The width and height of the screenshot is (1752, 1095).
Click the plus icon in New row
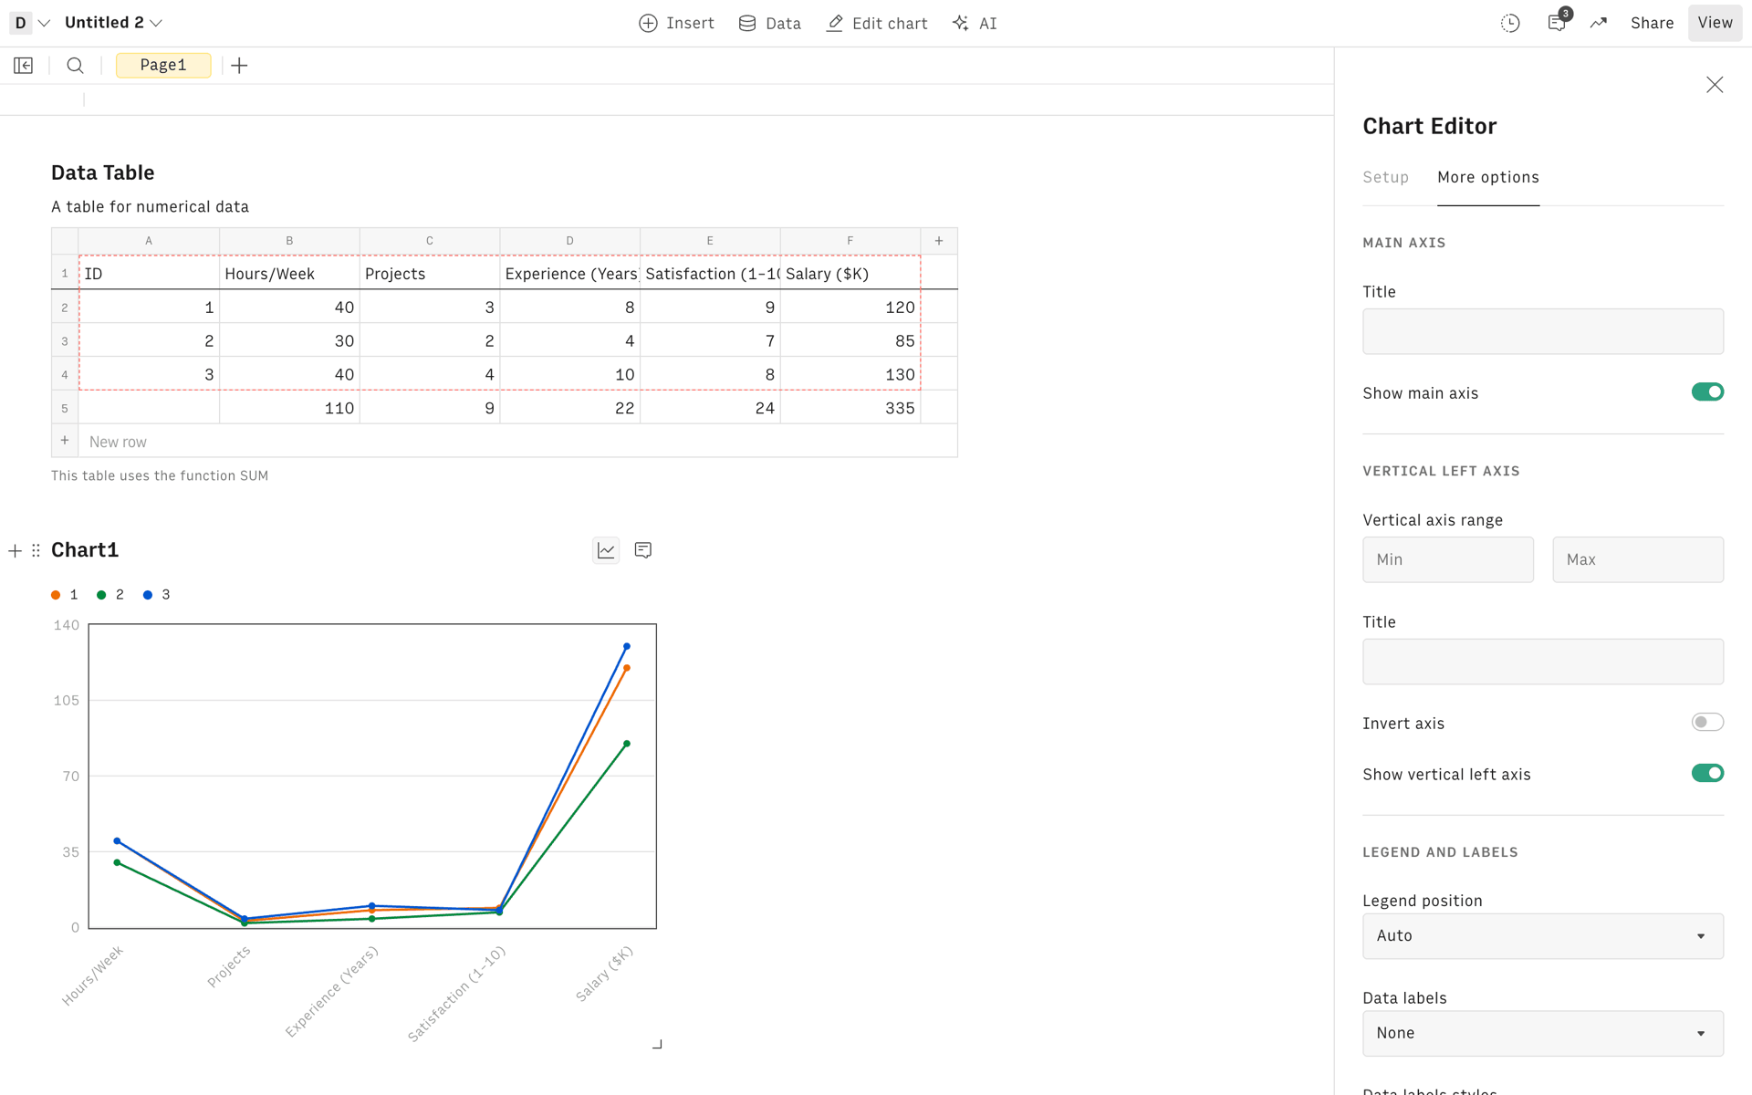coord(65,441)
